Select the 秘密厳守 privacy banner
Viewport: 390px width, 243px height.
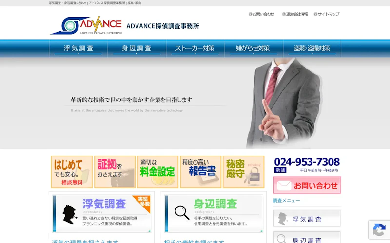[243, 172]
